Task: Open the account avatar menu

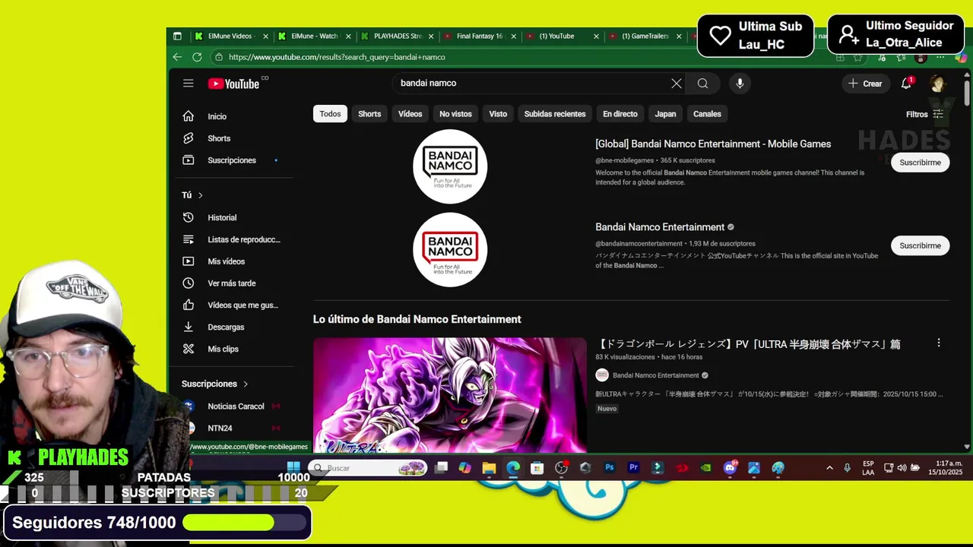Action: (938, 84)
